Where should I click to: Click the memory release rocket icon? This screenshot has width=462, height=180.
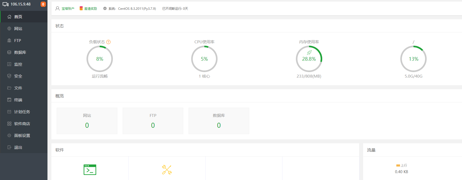click(x=309, y=53)
